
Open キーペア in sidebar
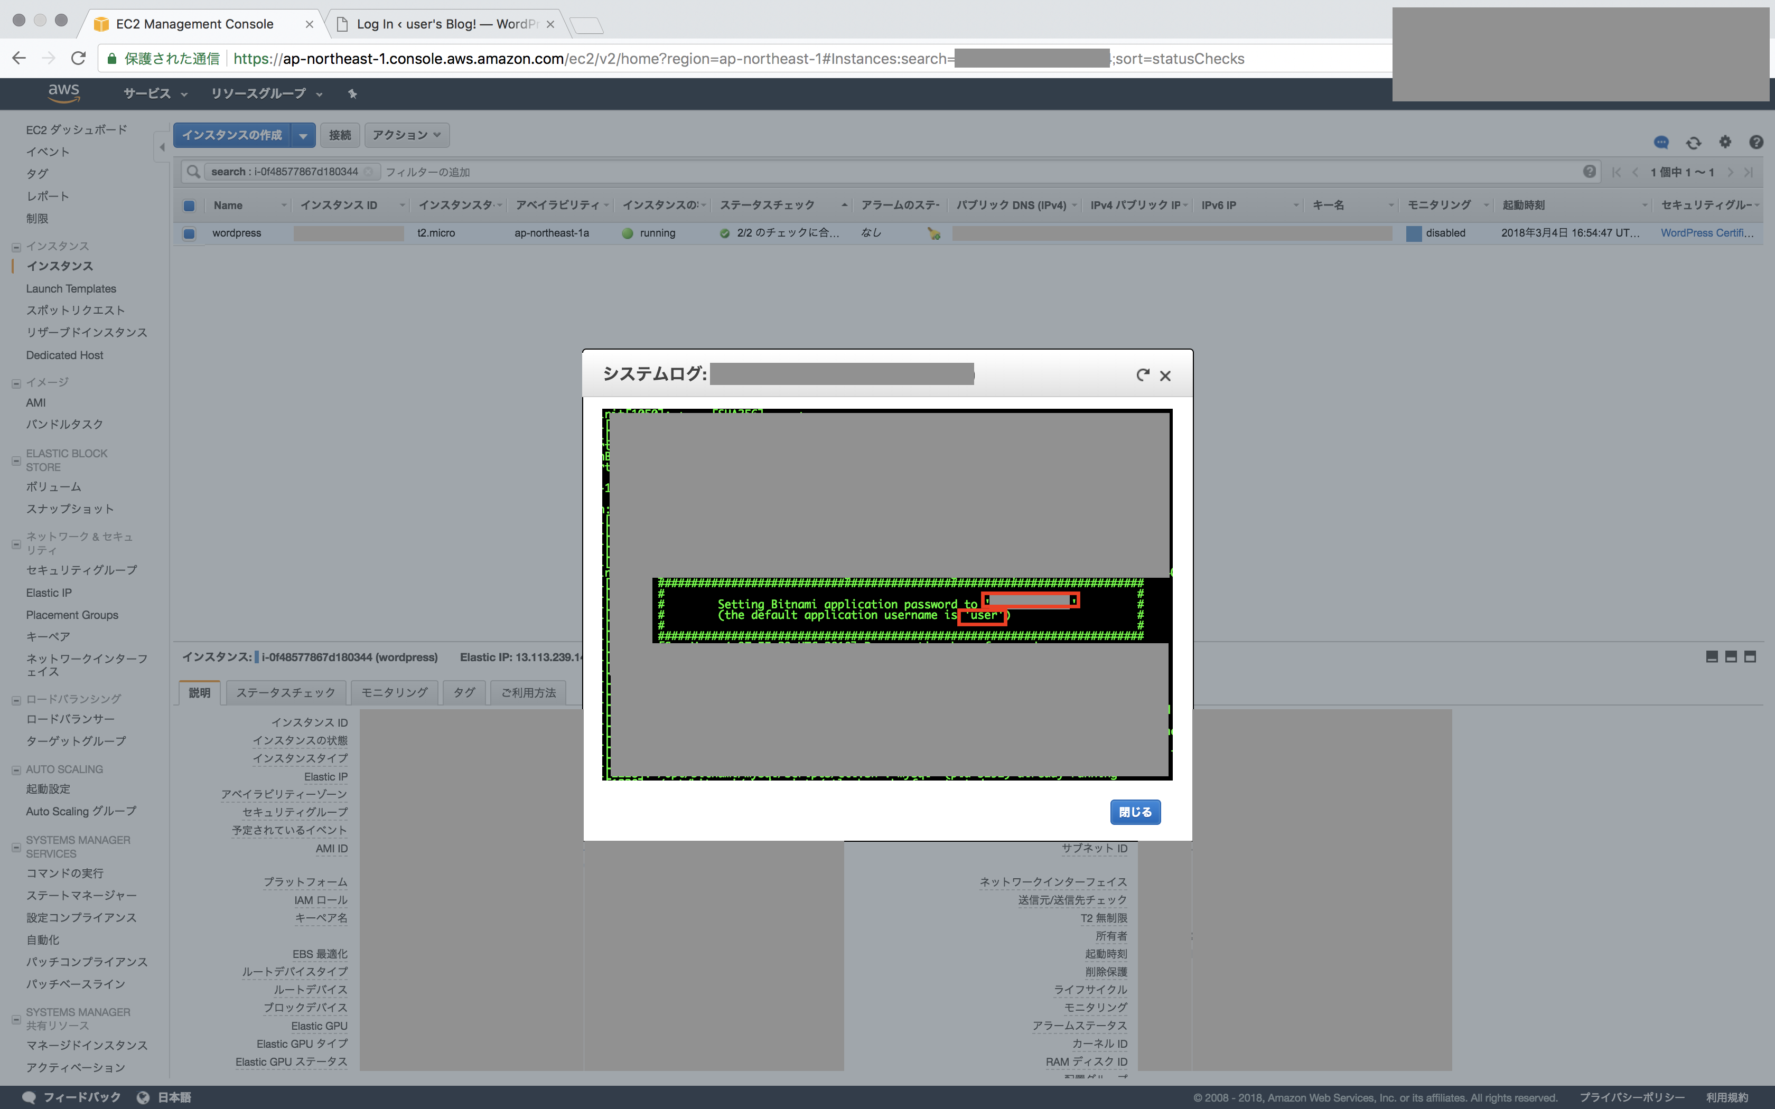click(49, 637)
